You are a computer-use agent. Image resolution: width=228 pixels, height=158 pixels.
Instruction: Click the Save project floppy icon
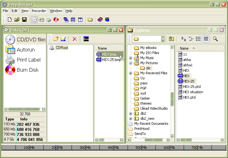pos(24,20)
